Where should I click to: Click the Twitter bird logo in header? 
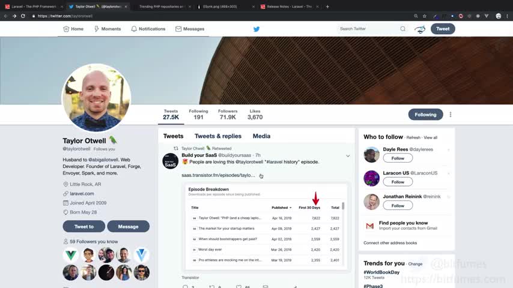[256, 29]
